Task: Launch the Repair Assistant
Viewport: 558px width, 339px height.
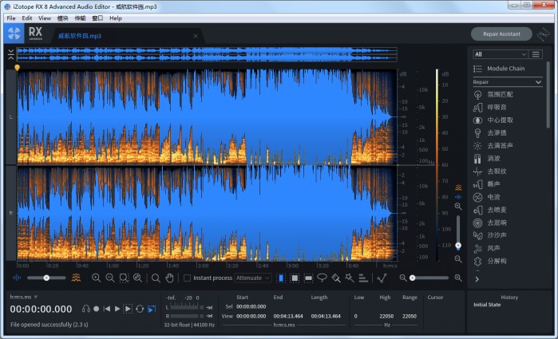Action: coord(501,34)
